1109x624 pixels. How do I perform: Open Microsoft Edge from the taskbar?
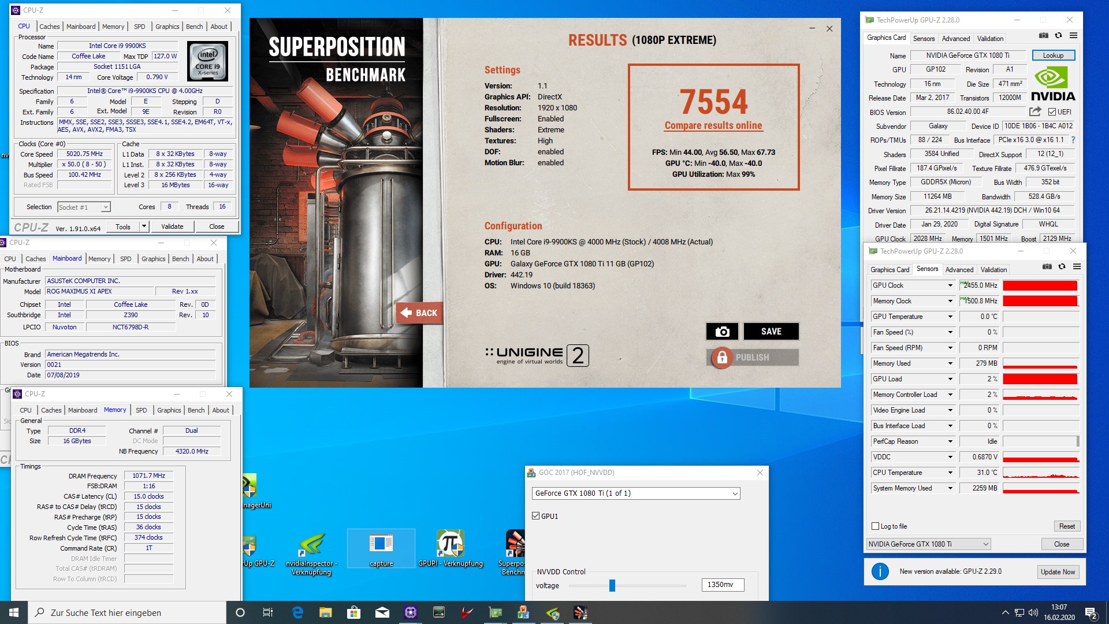(297, 612)
